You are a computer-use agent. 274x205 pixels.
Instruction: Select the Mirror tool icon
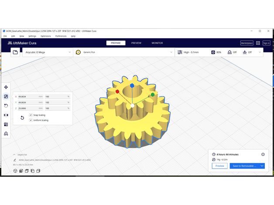(x=6, y=115)
